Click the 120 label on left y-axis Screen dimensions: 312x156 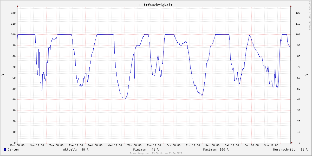[x=13, y=13]
